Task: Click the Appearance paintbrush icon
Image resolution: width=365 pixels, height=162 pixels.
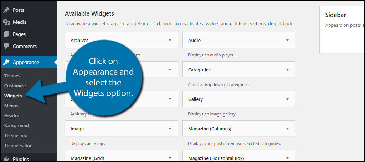Action: (x=6, y=62)
